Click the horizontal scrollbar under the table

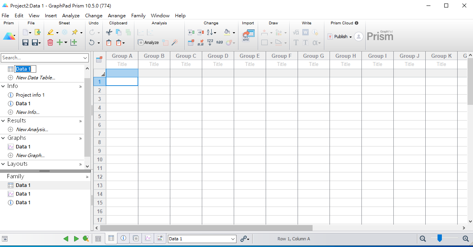206,228
